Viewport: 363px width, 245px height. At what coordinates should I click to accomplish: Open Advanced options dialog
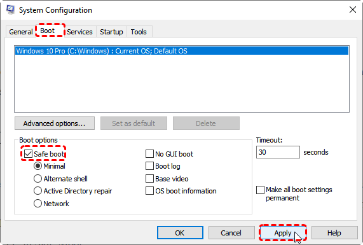[55, 123]
